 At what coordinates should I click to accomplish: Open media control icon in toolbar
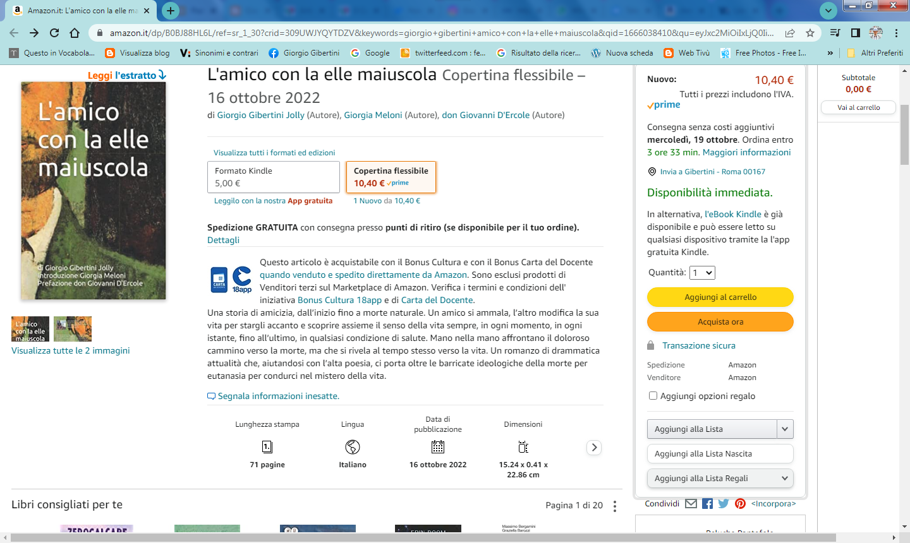[x=835, y=33]
